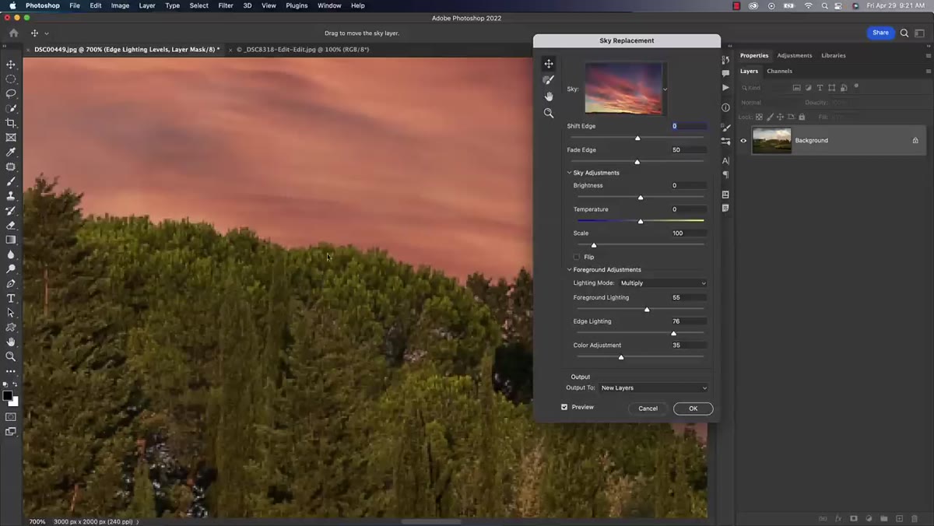The width and height of the screenshot is (934, 526).
Task: Collapse the Sky Adjustments section
Action: coord(569,173)
